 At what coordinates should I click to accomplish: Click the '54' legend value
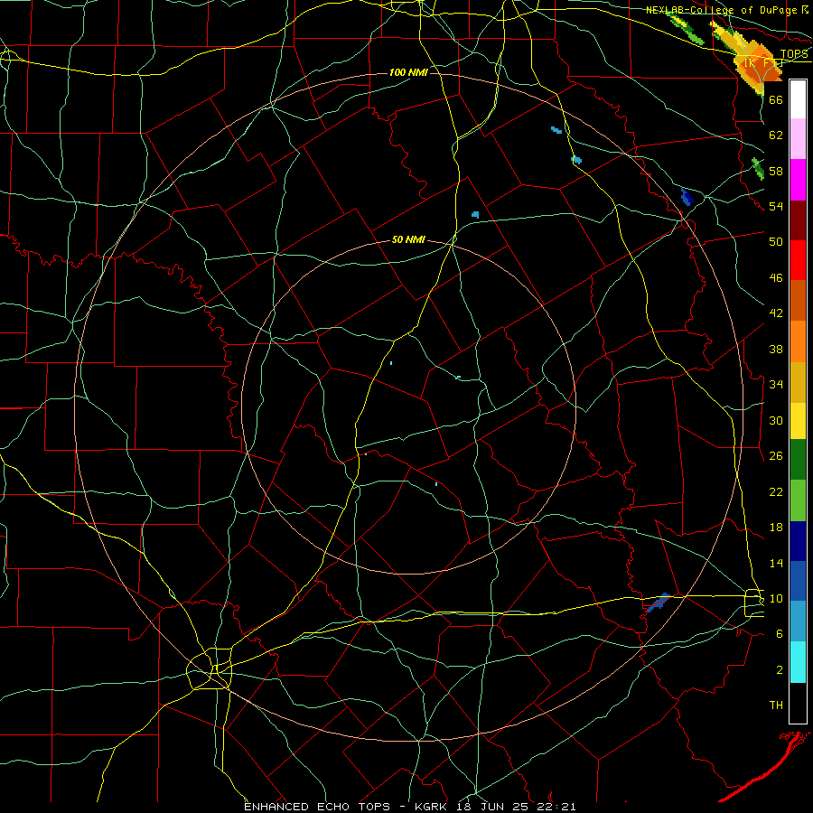(x=776, y=207)
